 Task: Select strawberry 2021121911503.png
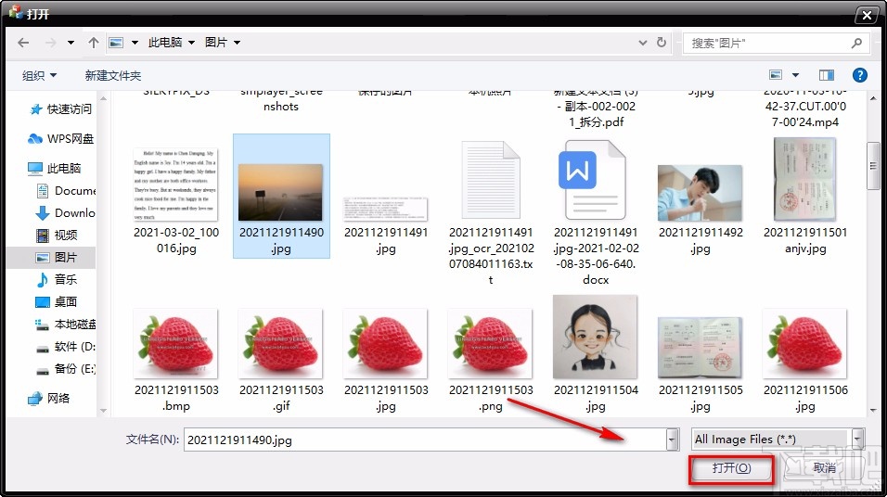point(490,343)
